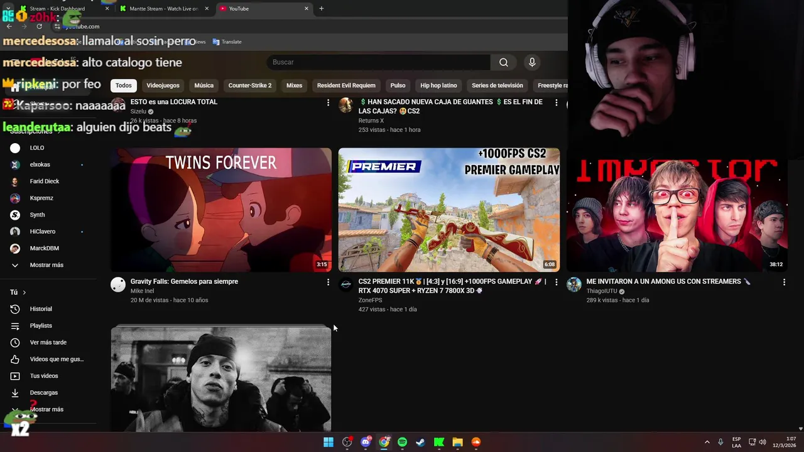Viewport: 804px width, 452px height.
Task: Open ZoneFPS channel avatar
Action: pos(346,284)
